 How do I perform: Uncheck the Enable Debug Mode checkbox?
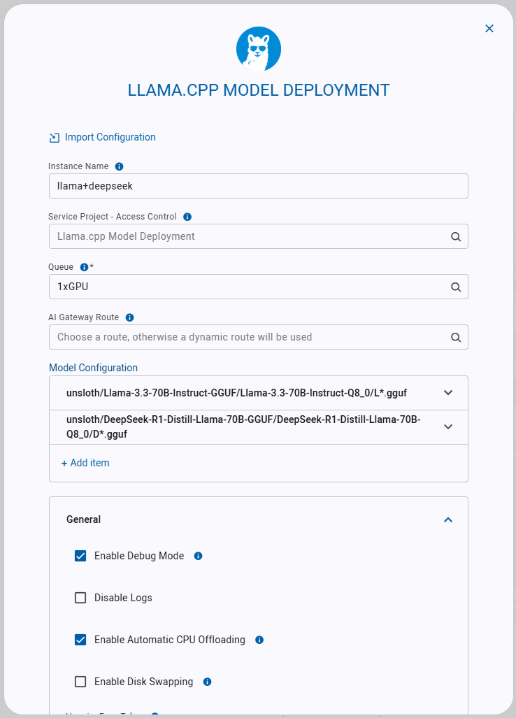(80, 556)
